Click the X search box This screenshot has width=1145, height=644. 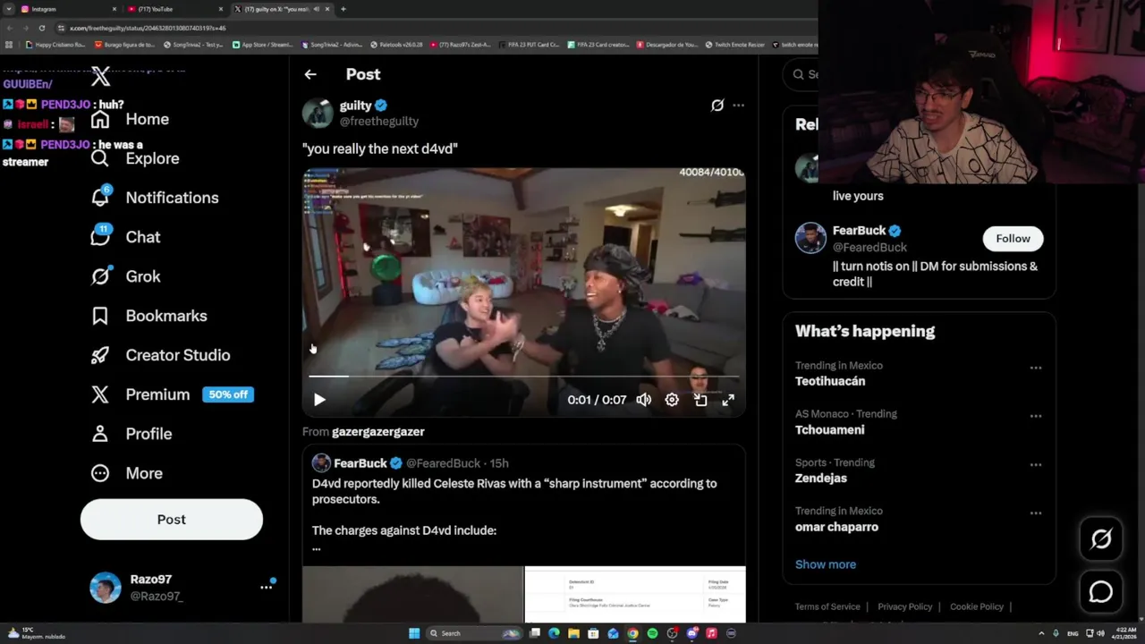(x=801, y=74)
